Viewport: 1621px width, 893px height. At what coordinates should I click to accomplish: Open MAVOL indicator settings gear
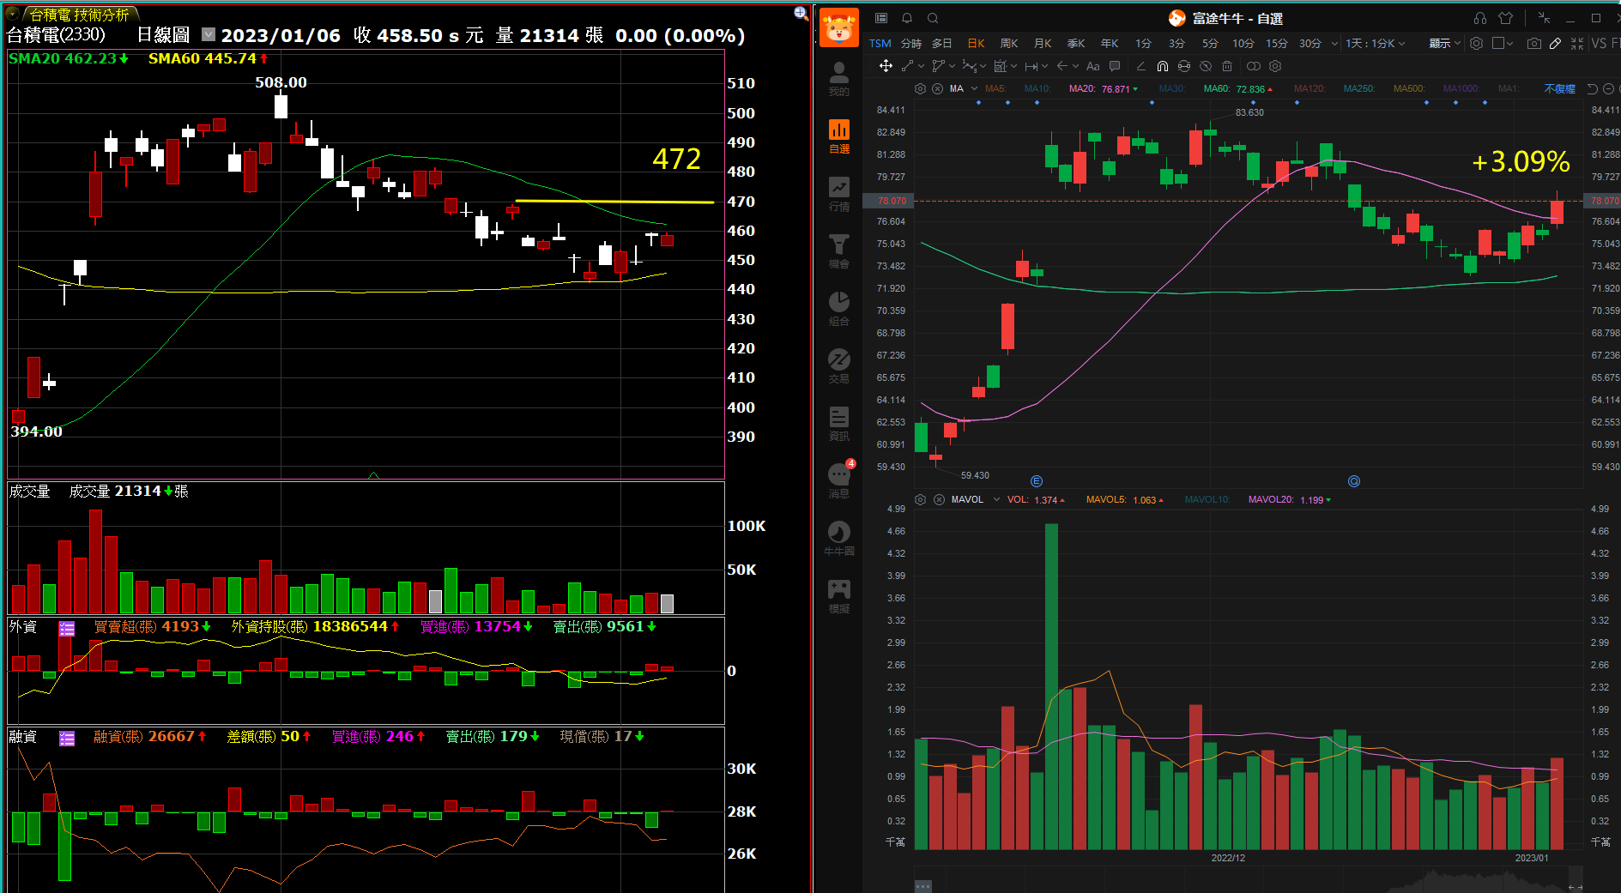pyautogui.click(x=920, y=499)
